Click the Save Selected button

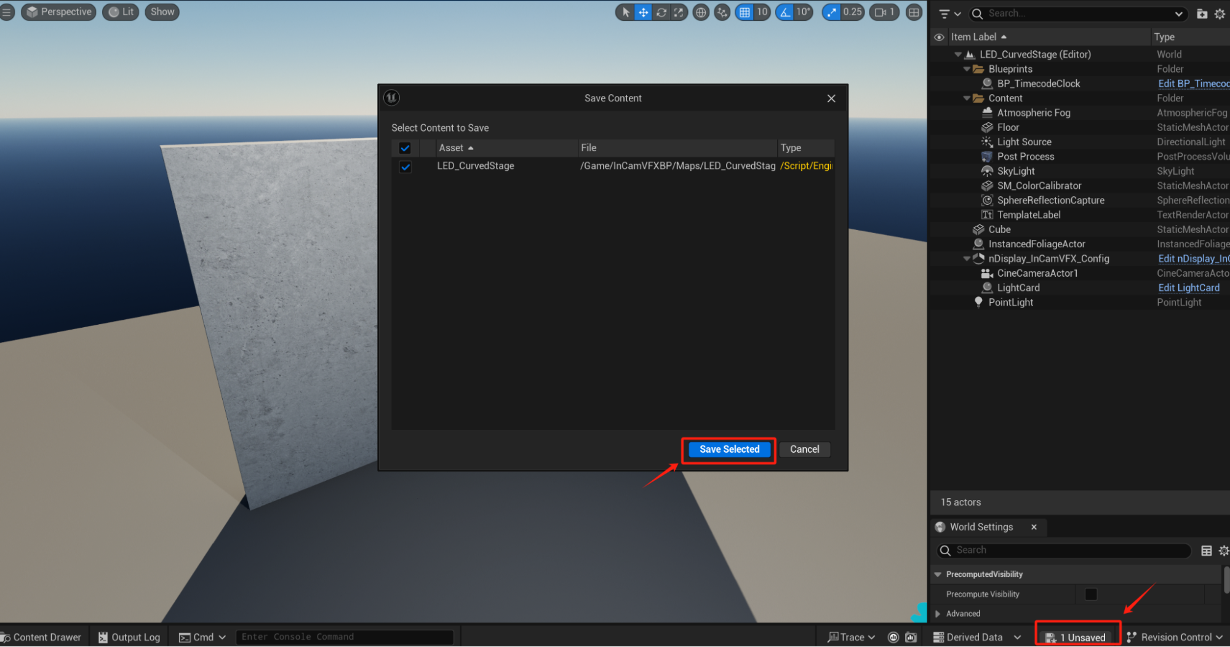coord(729,450)
